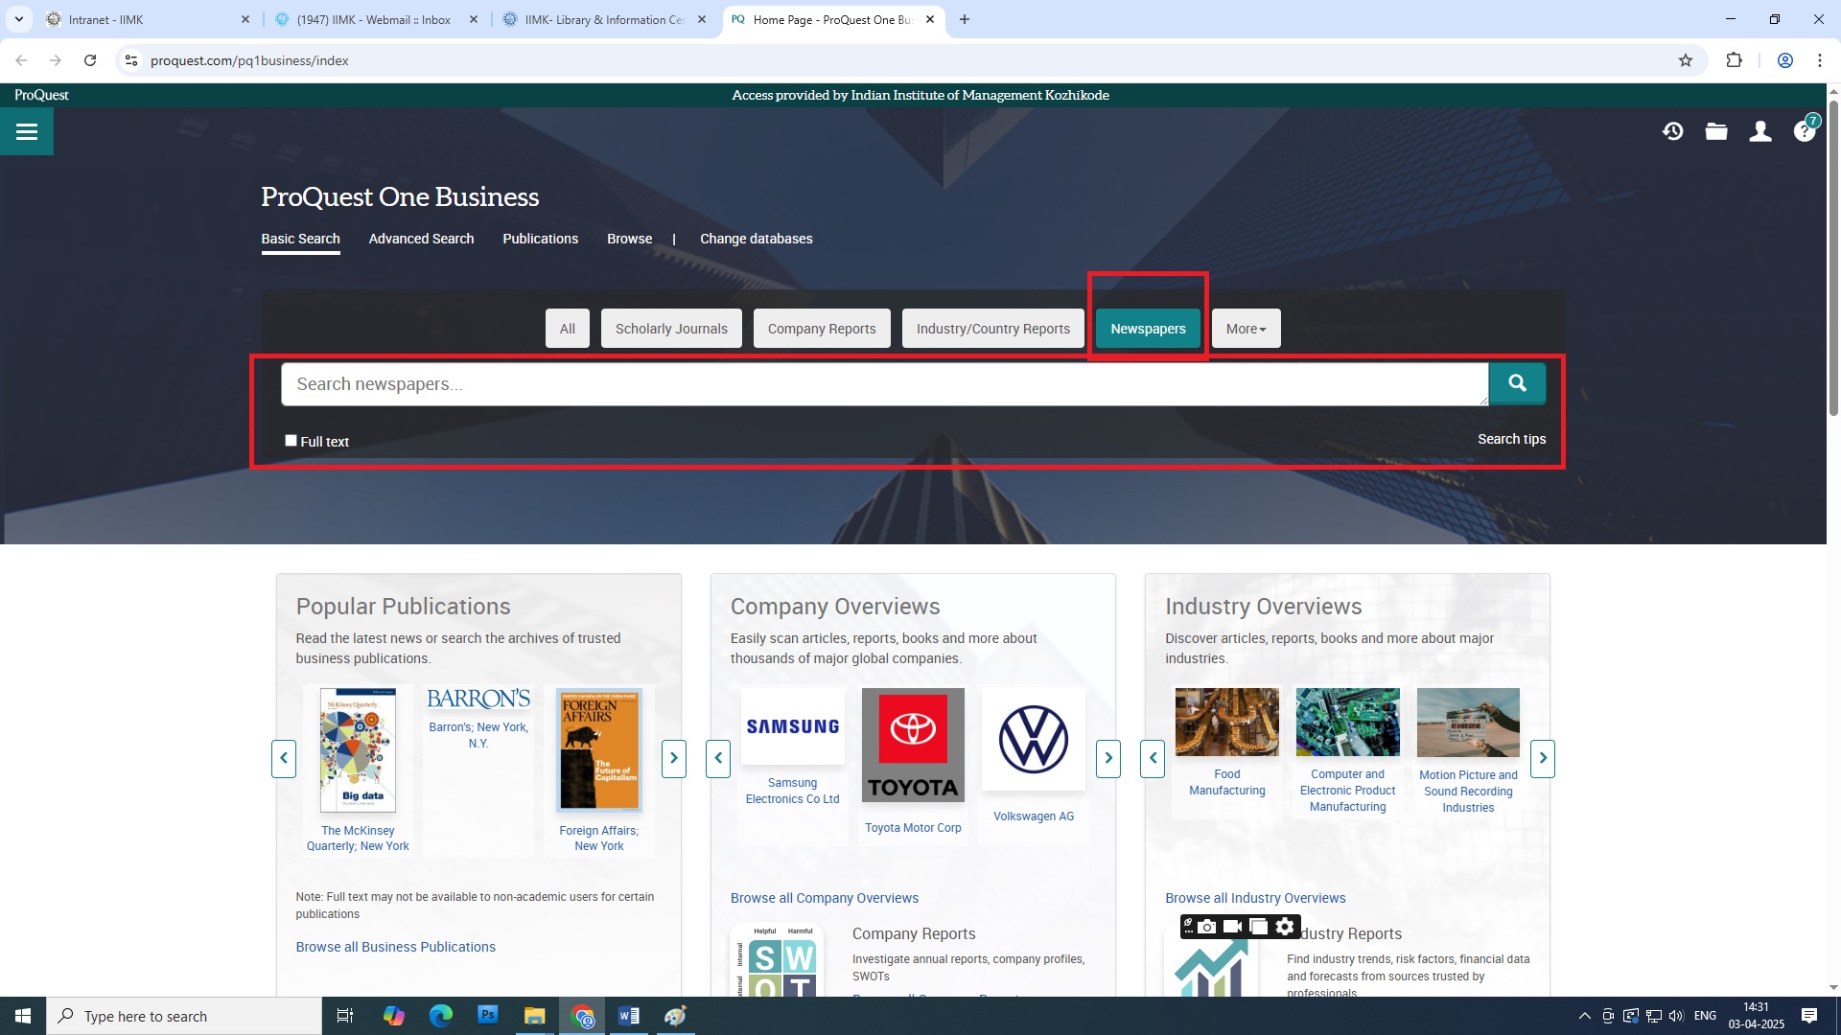Open the hamburger navigation menu
Screen dimensions: 1841x1035
(x=27, y=132)
